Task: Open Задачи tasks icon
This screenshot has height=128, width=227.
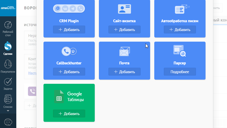Action: pyautogui.click(x=8, y=84)
